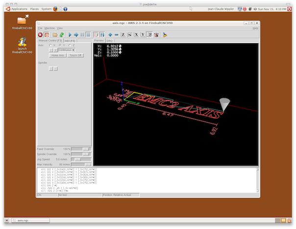
Task: Switch to Z top view
Action: [123, 35]
